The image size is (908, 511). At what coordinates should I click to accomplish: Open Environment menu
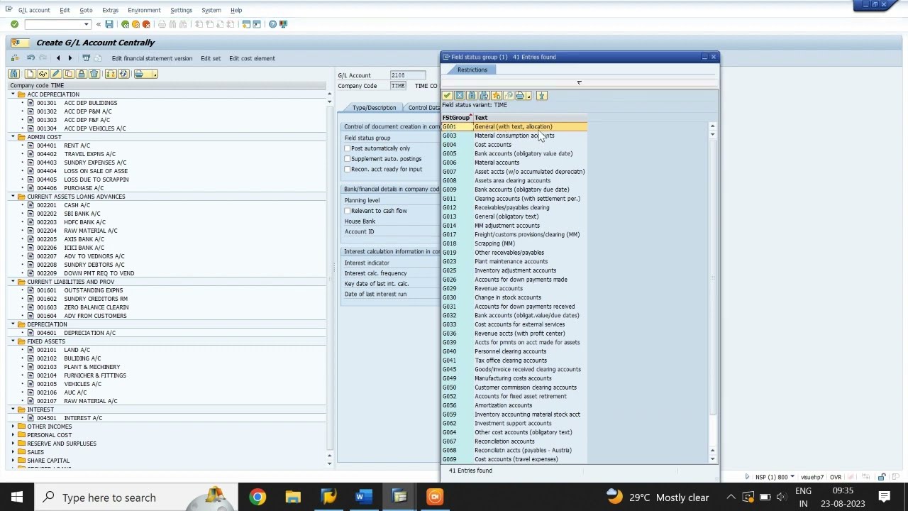point(144,10)
